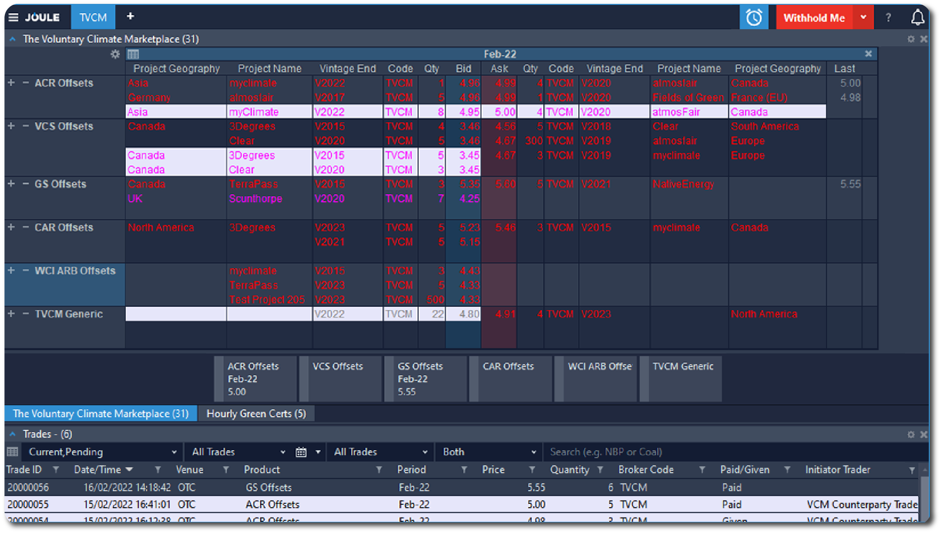Click the trades table grid icon
Image resolution: width=941 pixels, height=533 pixels.
[13, 452]
